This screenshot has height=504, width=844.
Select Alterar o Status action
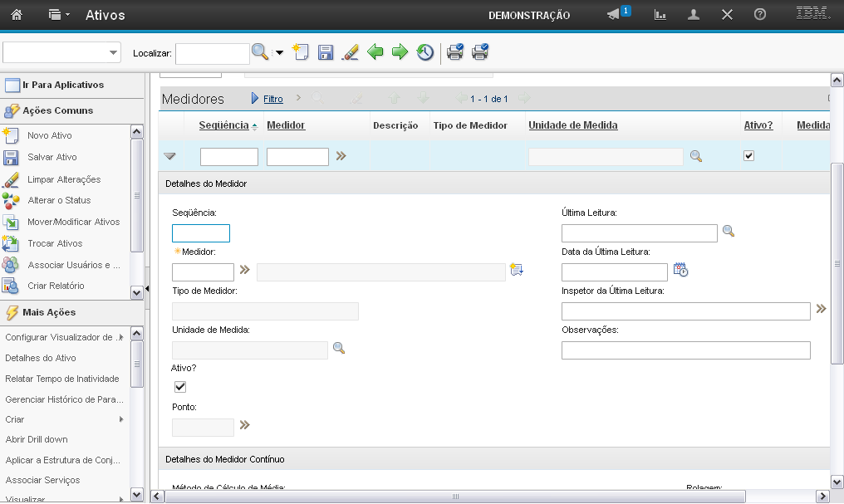(x=59, y=200)
